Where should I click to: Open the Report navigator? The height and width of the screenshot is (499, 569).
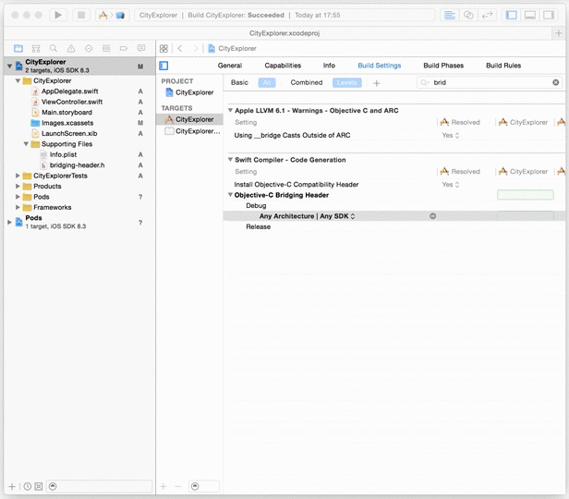coord(141,48)
